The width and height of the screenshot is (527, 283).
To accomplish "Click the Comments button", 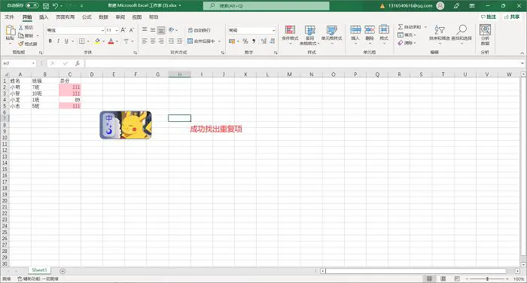I will coord(489,17).
